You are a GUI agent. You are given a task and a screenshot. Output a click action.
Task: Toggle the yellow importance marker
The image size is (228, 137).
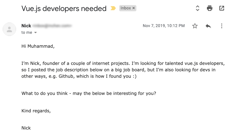tap(113, 8)
